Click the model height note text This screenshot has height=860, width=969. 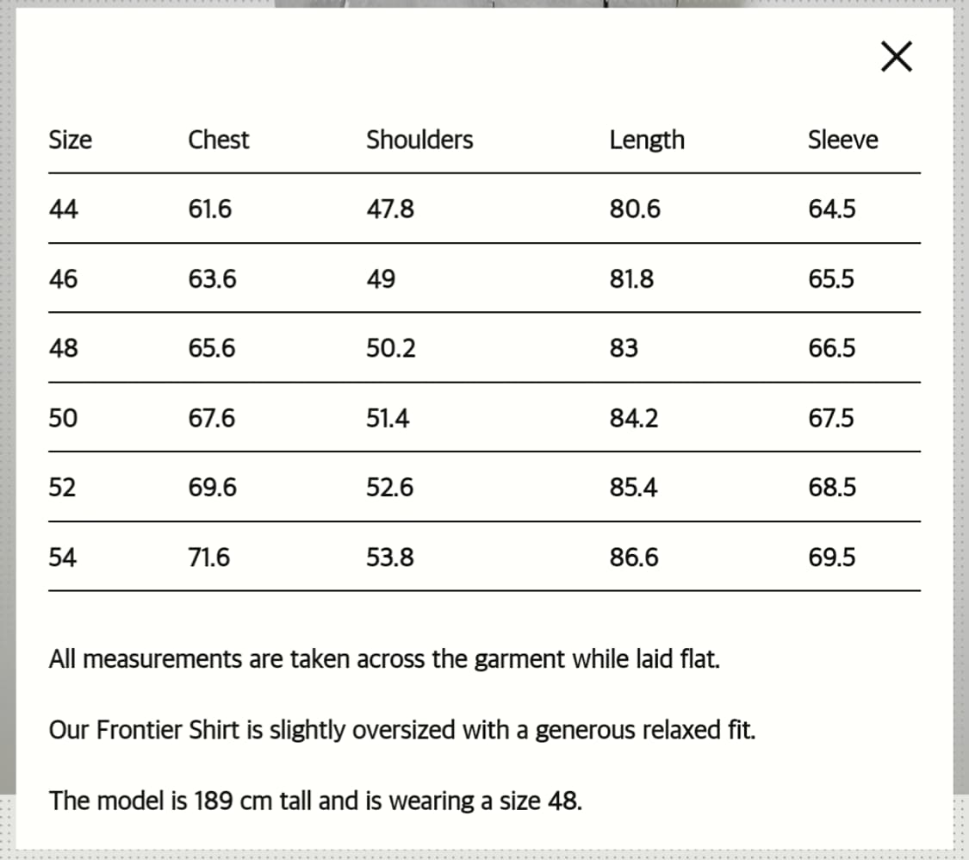click(316, 801)
